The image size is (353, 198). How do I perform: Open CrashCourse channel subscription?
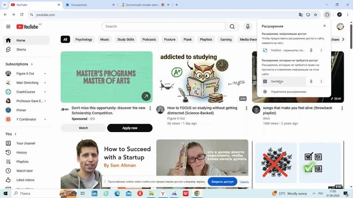click(x=26, y=92)
